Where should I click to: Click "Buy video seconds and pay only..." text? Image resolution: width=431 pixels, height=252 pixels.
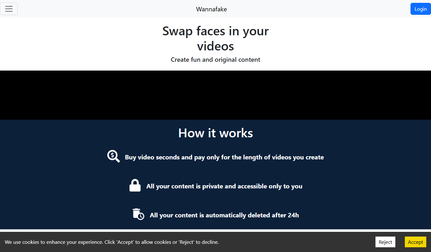pyautogui.click(x=224, y=157)
